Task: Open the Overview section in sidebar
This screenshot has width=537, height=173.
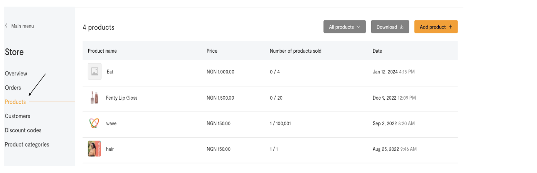Action: click(16, 73)
